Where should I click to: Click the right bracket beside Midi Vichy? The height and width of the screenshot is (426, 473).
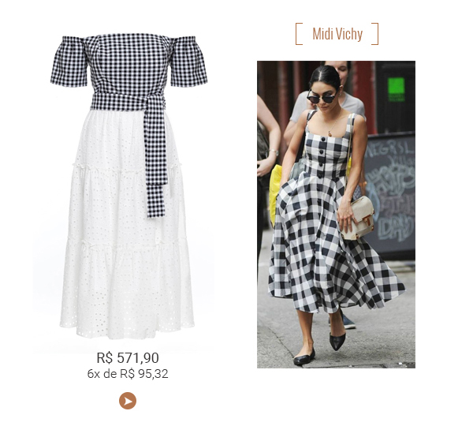375,34
